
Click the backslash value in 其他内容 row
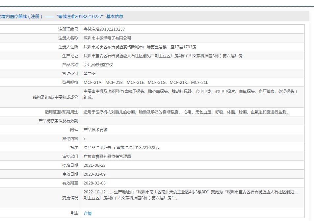[85, 139]
